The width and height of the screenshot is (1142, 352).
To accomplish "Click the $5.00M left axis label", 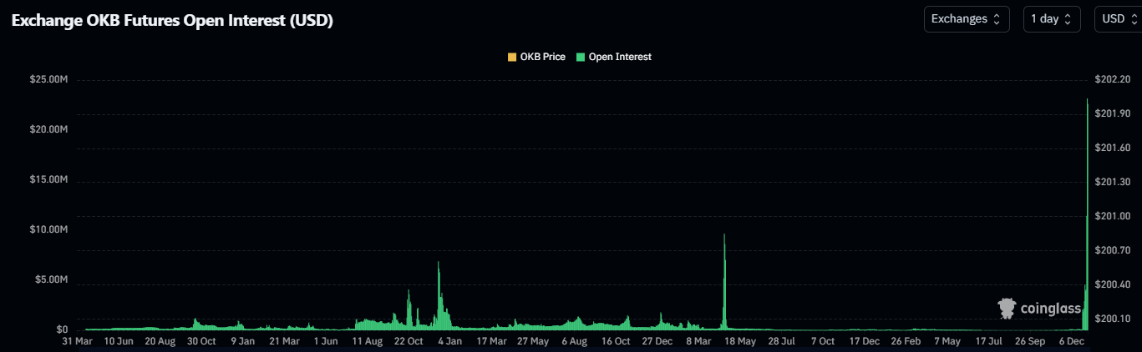I will coord(51,279).
